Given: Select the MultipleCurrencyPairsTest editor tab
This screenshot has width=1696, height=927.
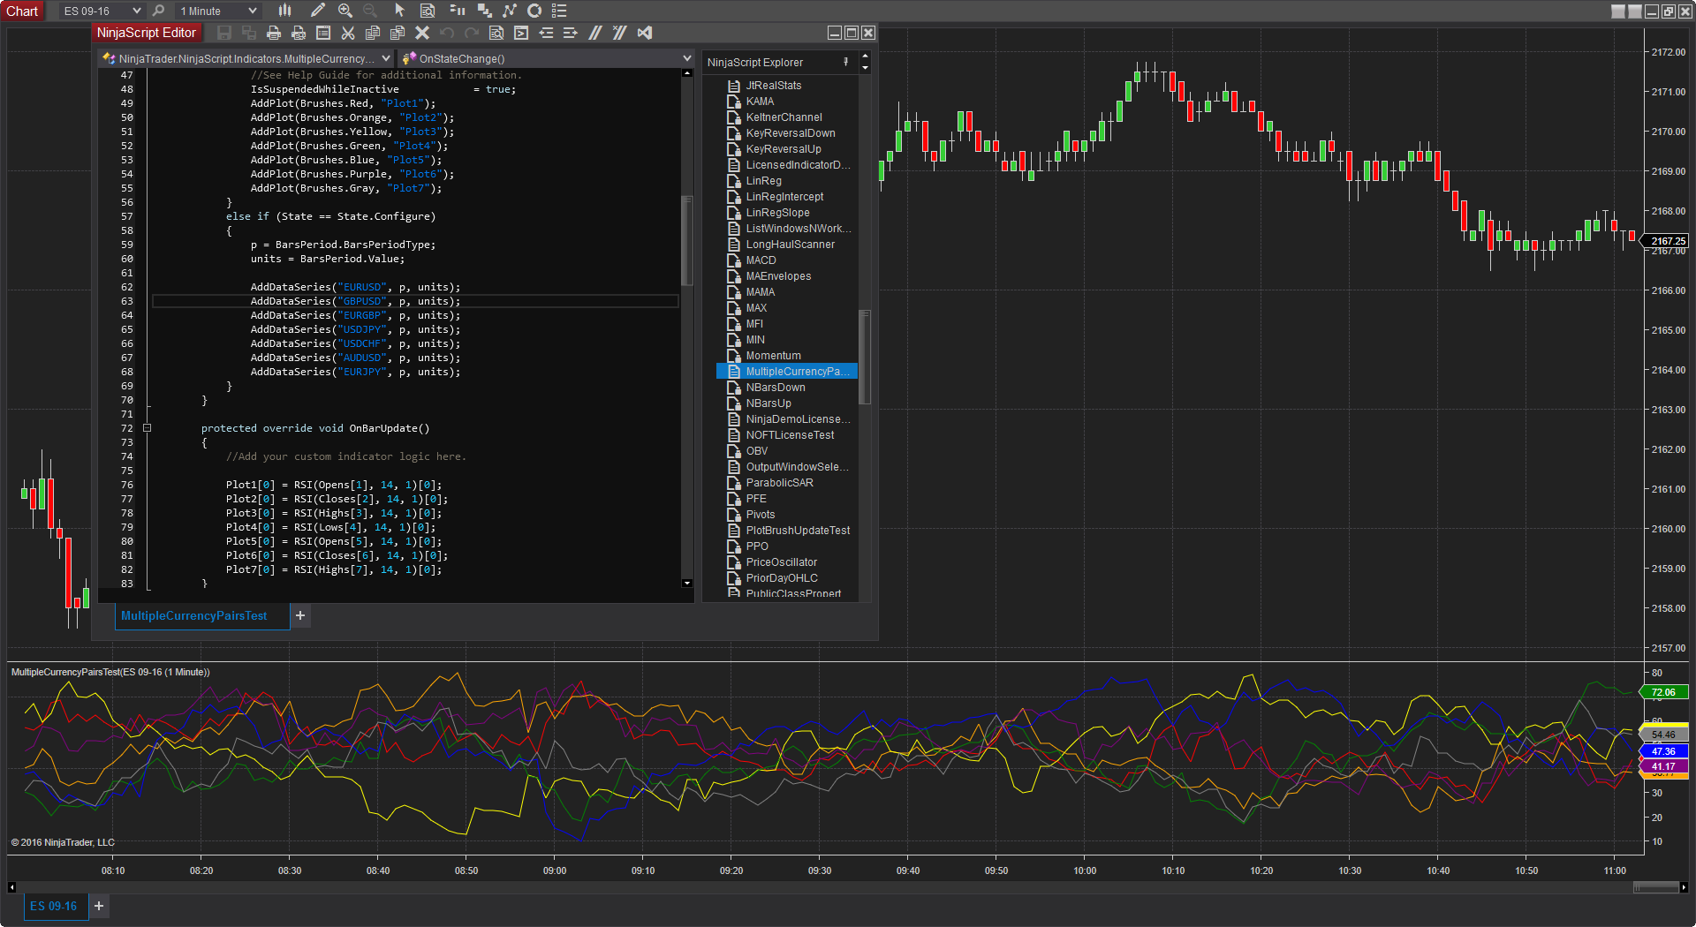Looking at the screenshot, I should [194, 615].
